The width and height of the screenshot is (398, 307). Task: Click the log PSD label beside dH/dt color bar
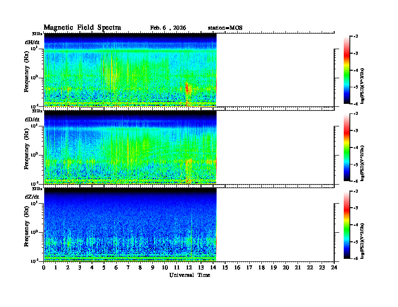pos(362,86)
